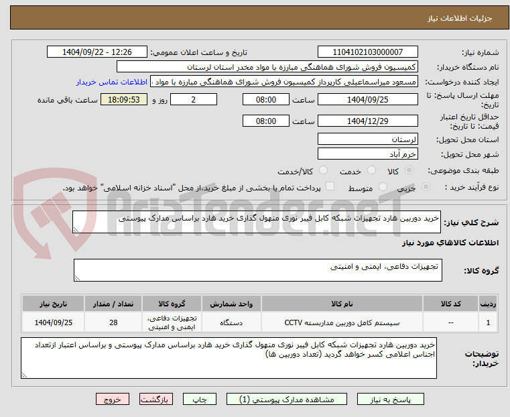Click the دستگاه unit cell

coord(231,322)
